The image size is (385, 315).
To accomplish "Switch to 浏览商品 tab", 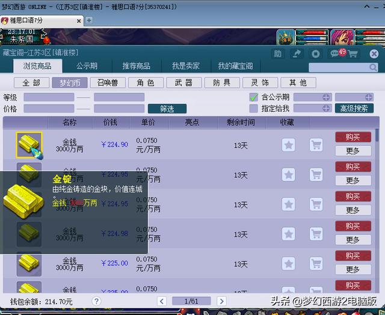I will (37, 66).
